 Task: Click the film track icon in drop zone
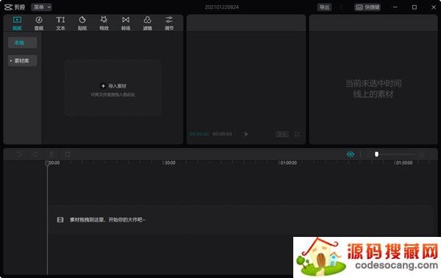[x=60, y=219]
